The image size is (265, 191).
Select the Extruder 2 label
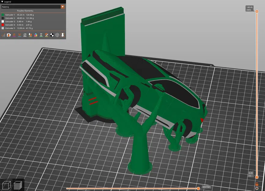click(10, 18)
